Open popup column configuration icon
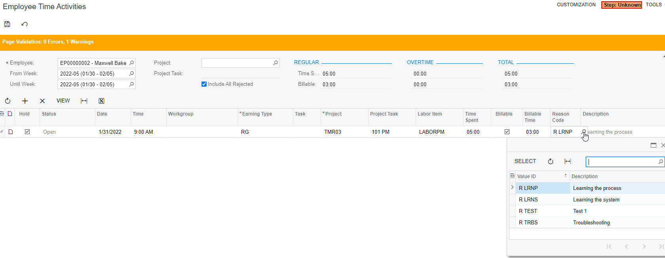Viewport: 665px width, 258px height. pos(512,176)
